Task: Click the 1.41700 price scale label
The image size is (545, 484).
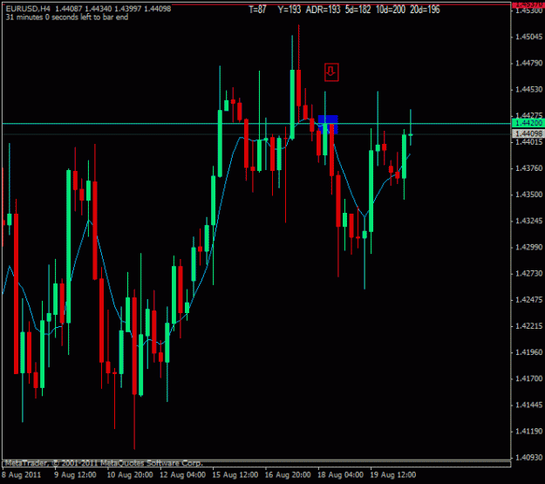Action: 528,378
